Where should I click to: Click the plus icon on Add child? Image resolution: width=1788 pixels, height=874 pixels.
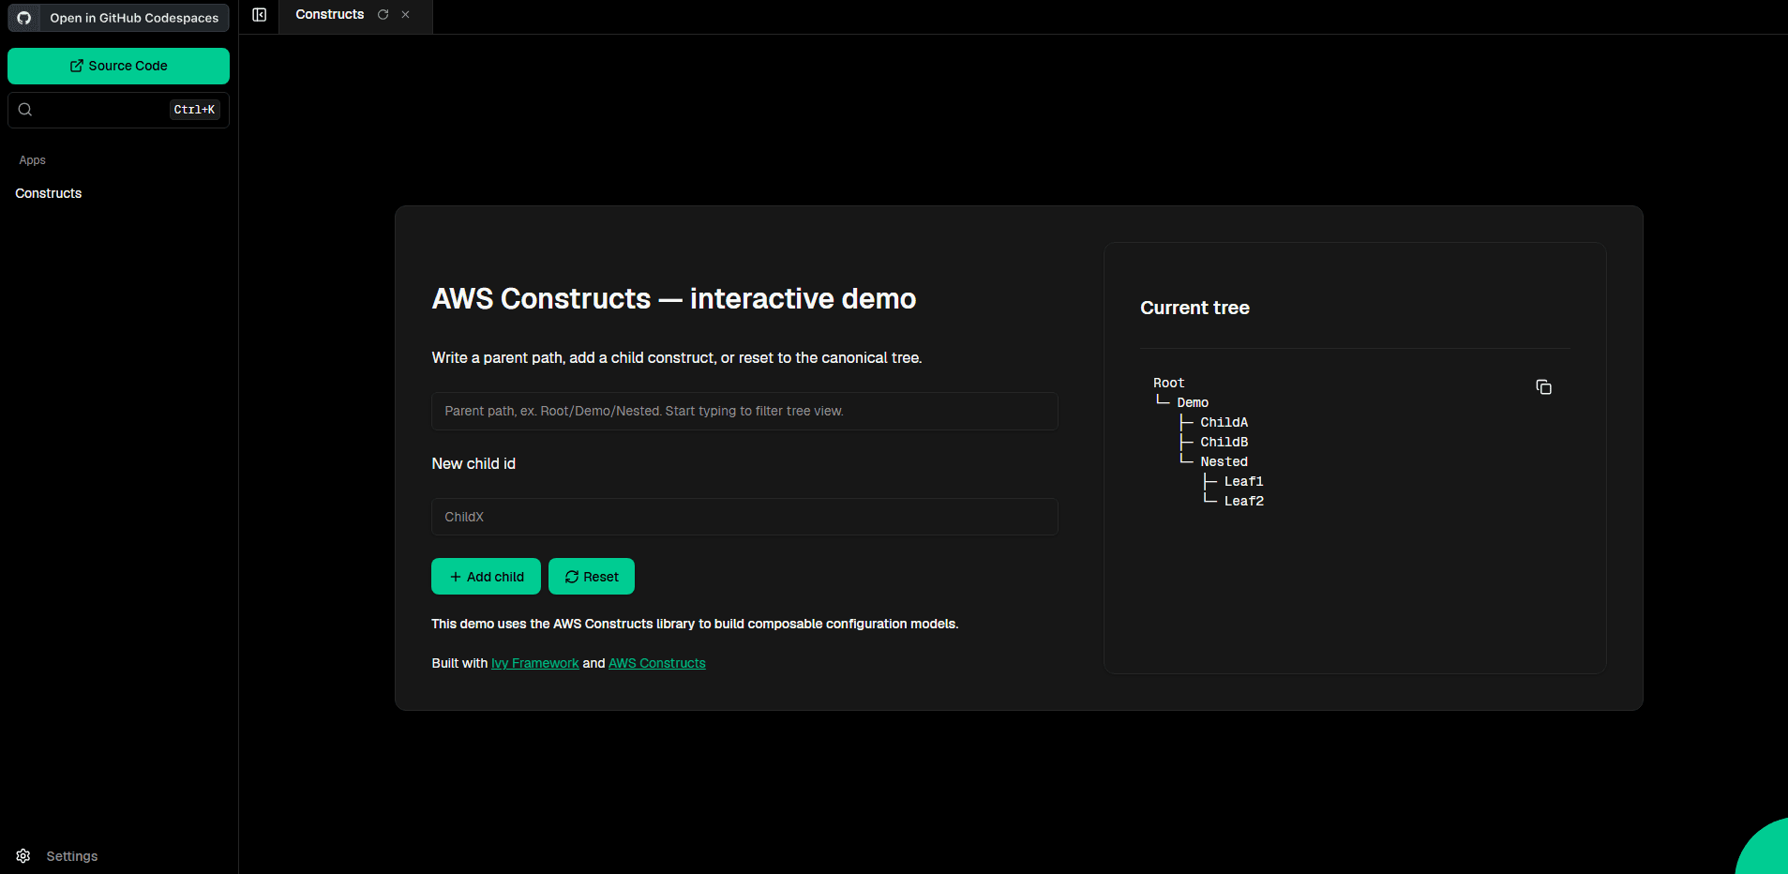coord(455,576)
